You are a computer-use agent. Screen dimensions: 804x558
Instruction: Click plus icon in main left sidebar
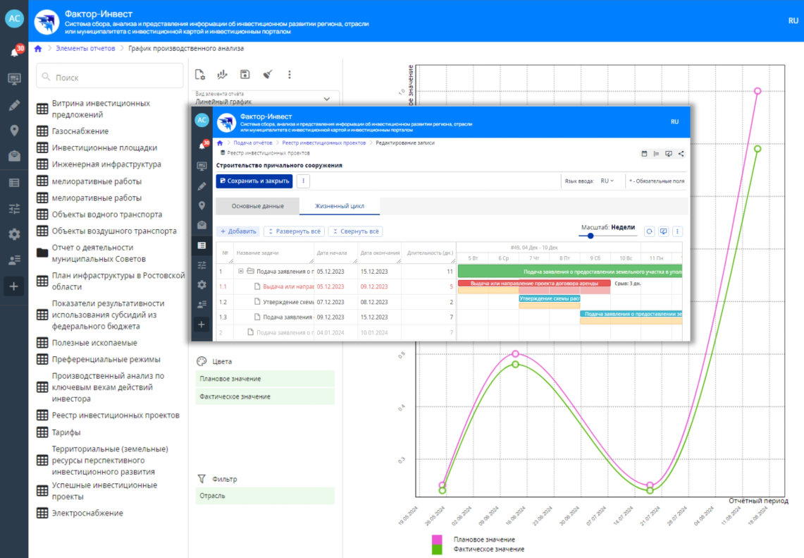pos(14,286)
